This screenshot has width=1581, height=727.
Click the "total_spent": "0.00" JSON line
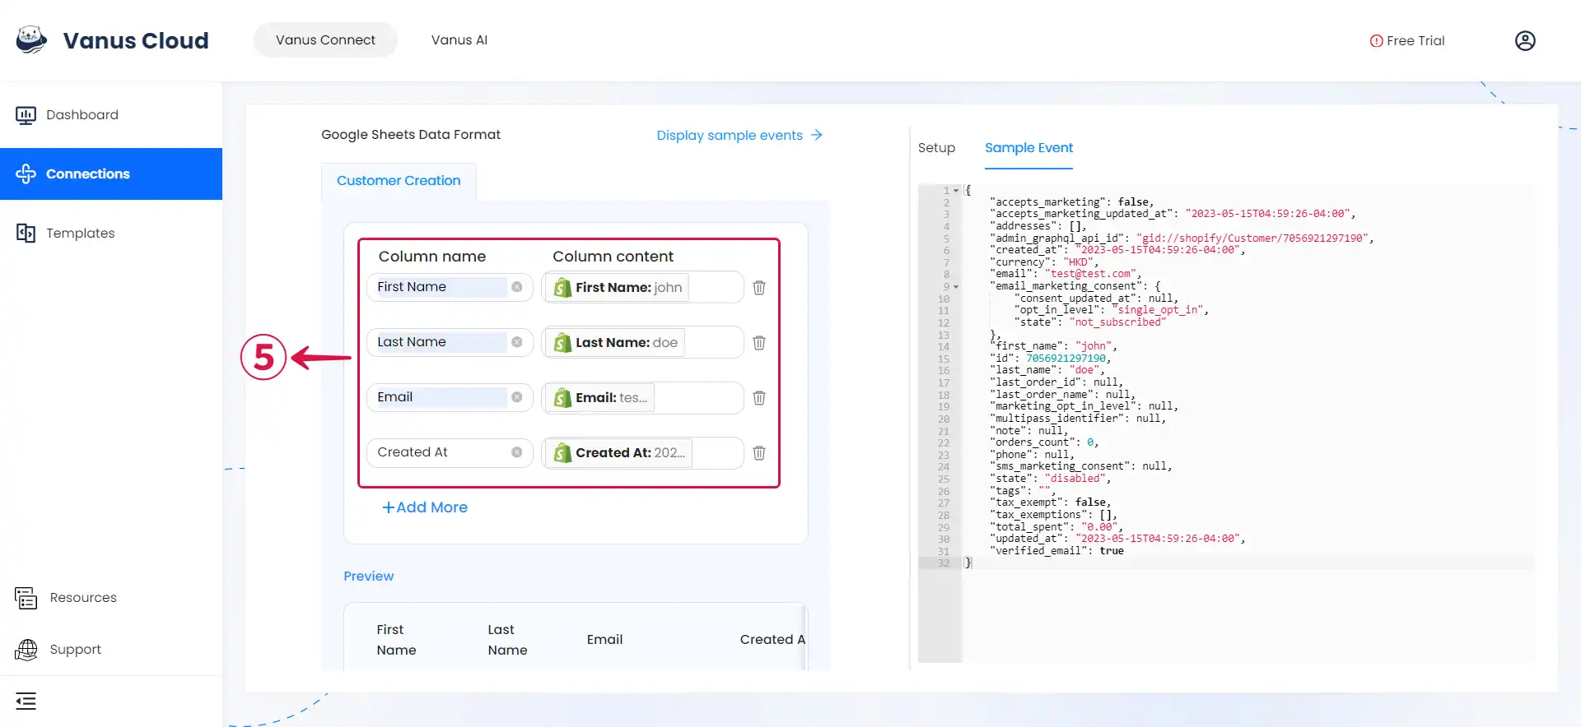(1058, 527)
